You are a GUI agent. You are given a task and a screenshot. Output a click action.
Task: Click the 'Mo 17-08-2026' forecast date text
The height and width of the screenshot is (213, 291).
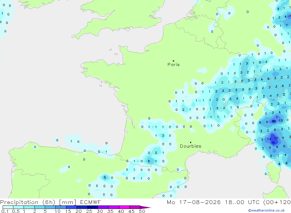tap(194, 202)
